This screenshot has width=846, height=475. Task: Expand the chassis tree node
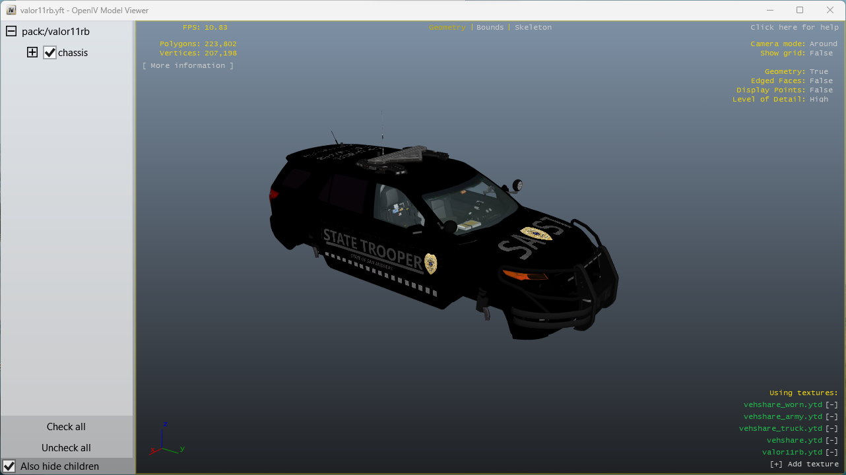(x=32, y=53)
